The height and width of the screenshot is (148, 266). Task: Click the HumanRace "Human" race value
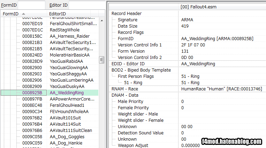click(222, 89)
